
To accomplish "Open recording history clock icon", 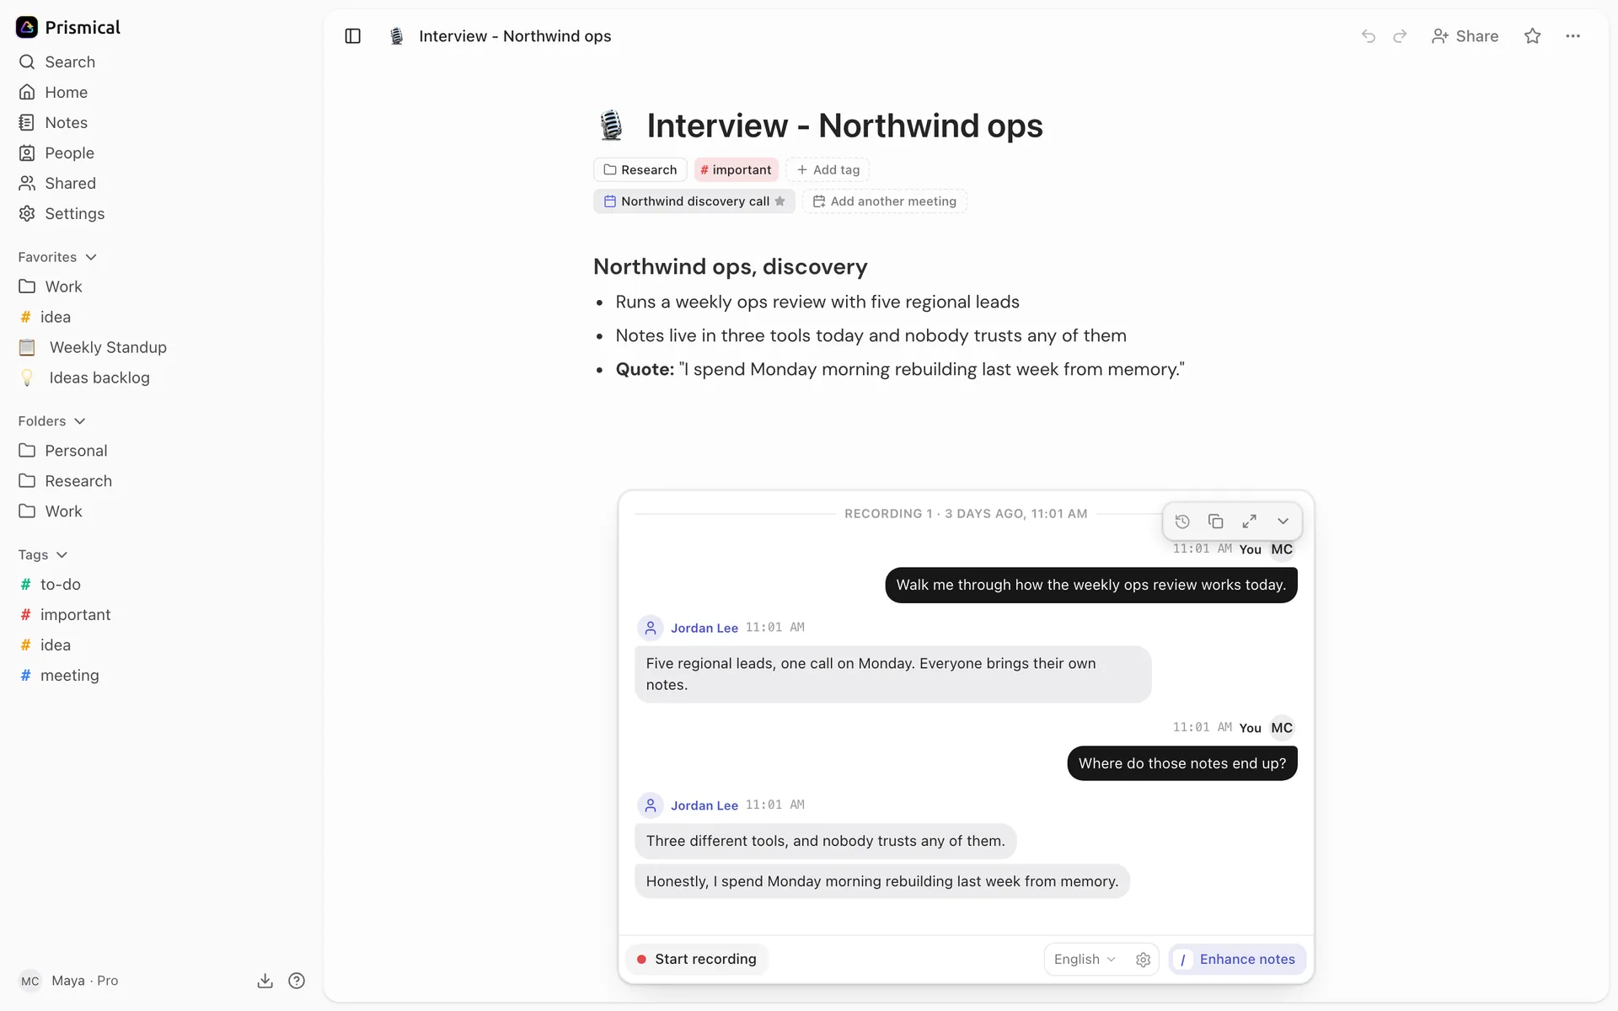I will (1182, 522).
